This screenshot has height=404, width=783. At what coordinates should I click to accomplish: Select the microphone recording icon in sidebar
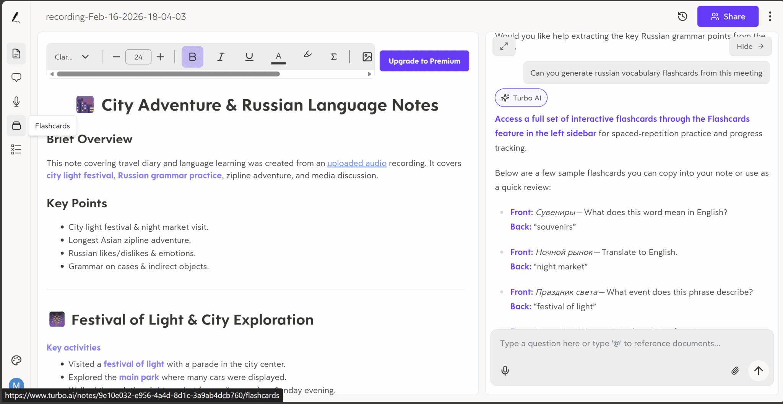(x=16, y=101)
